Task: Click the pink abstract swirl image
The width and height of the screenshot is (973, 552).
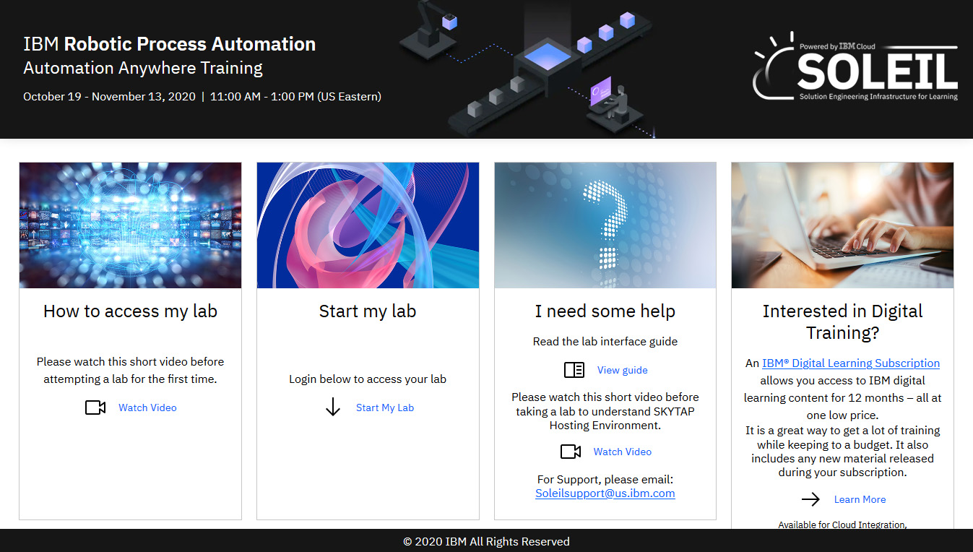Action: point(368,225)
